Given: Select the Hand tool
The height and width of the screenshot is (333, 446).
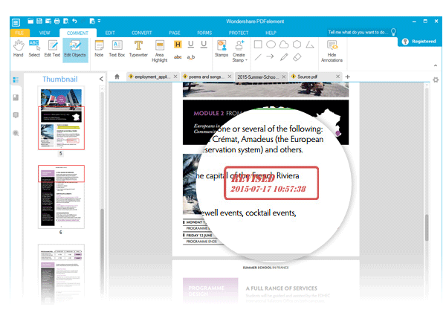Looking at the screenshot, I should [18, 48].
